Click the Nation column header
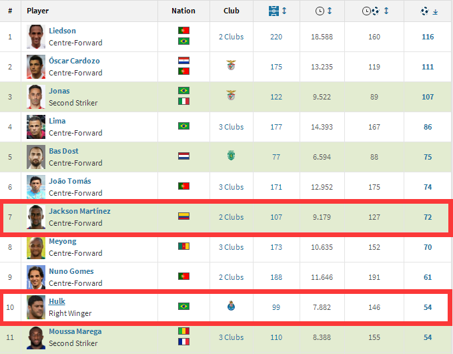This screenshot has height=354, width=453. (x=183, y=11)
